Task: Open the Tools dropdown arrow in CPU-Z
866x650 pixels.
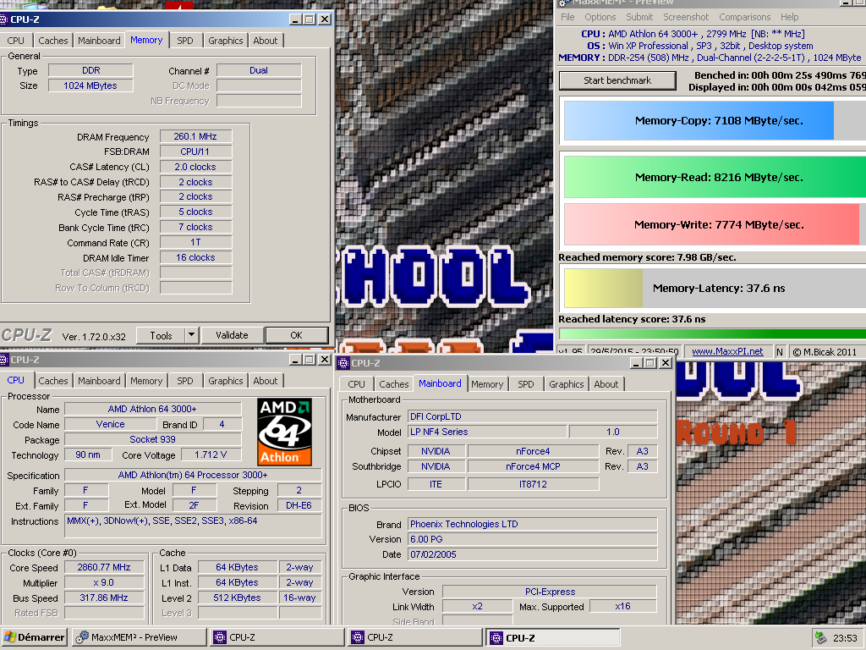Action: tap(191, 335)
